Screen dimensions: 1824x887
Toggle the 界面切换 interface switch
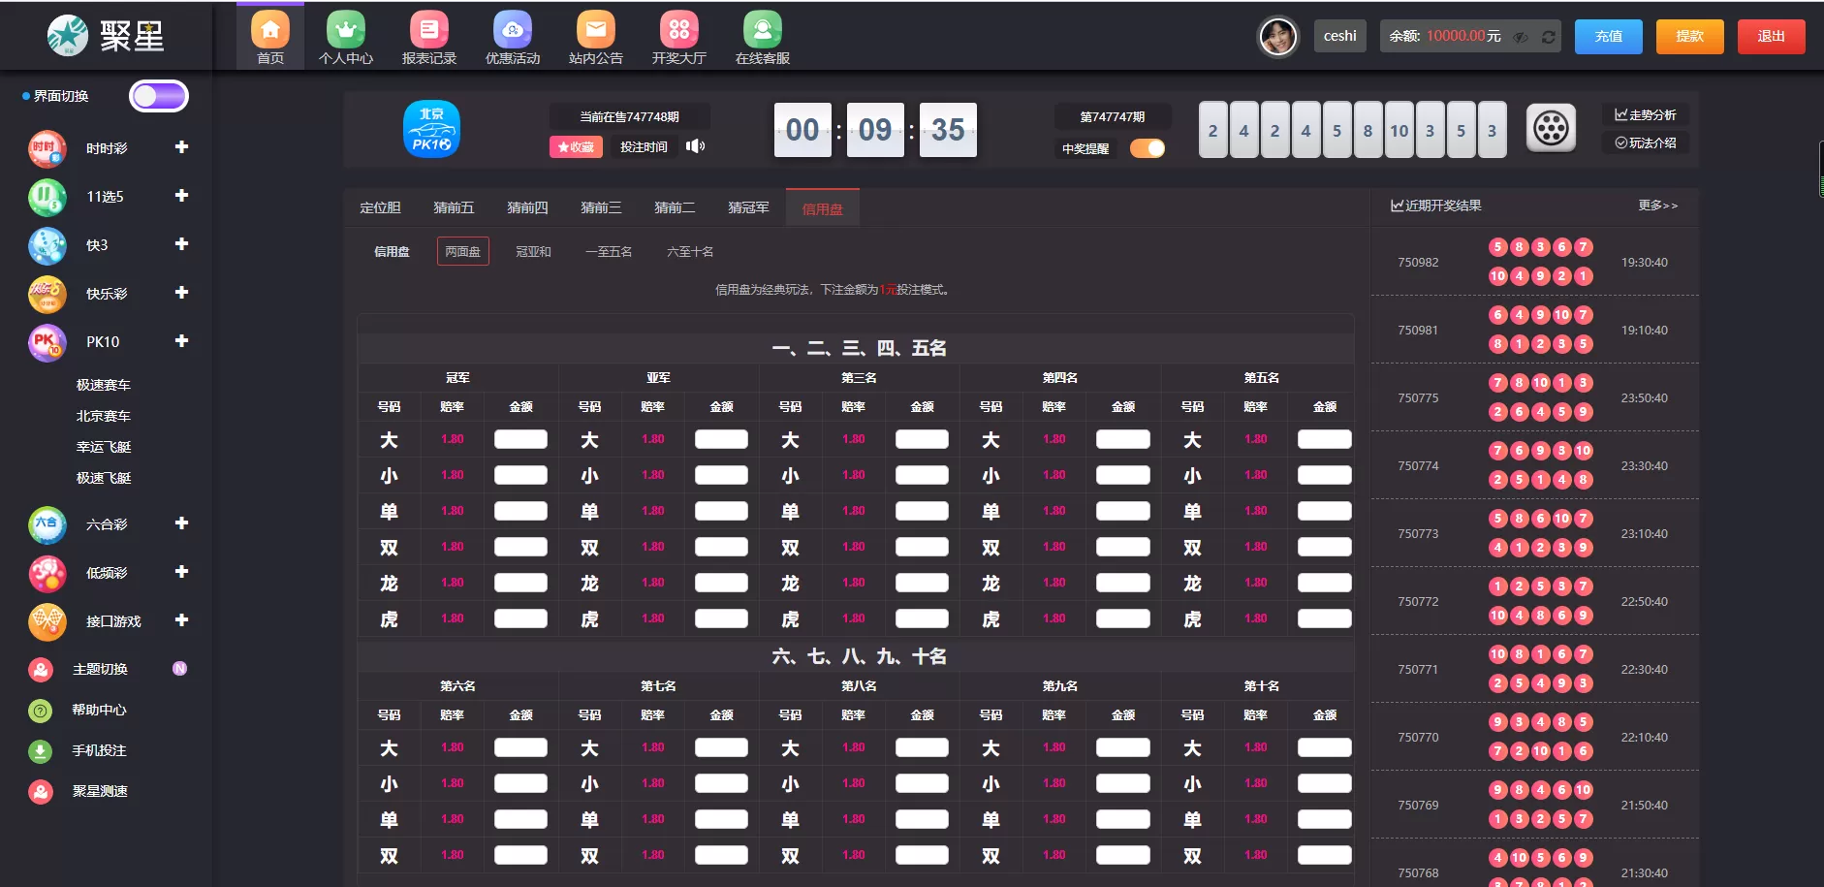[x=159, y=95]
